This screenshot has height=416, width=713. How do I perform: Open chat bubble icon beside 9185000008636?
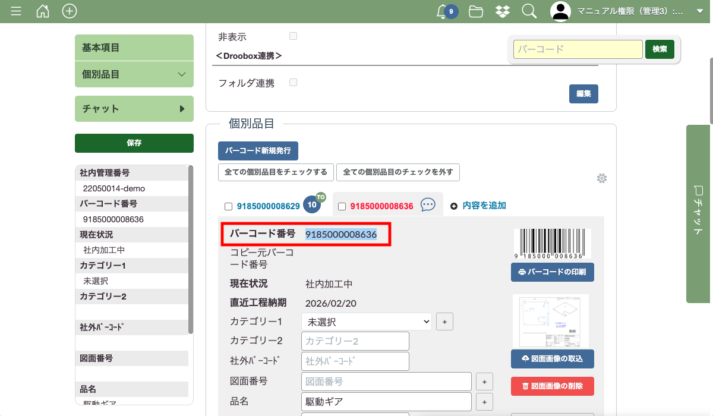(x=428, y=206)
